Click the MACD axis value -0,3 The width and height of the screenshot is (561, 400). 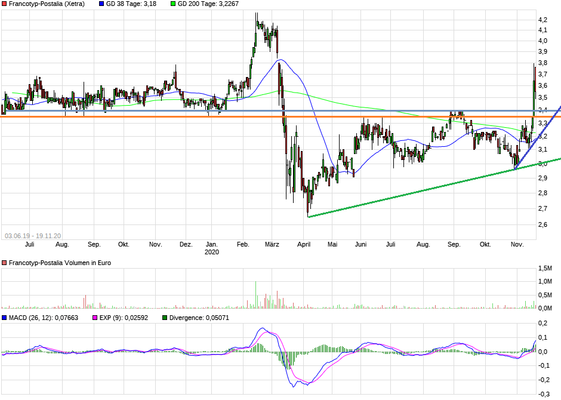point(544,394)
